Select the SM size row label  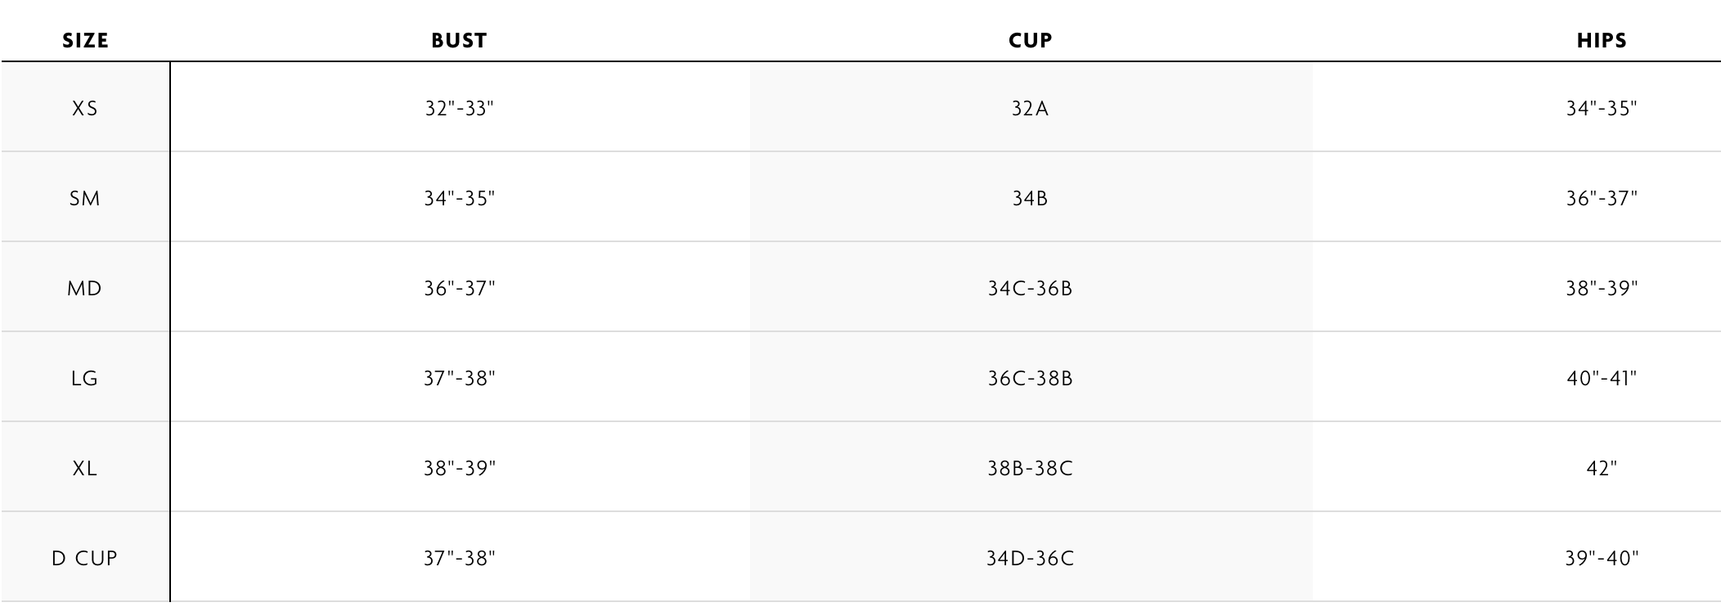pos(85,199)
